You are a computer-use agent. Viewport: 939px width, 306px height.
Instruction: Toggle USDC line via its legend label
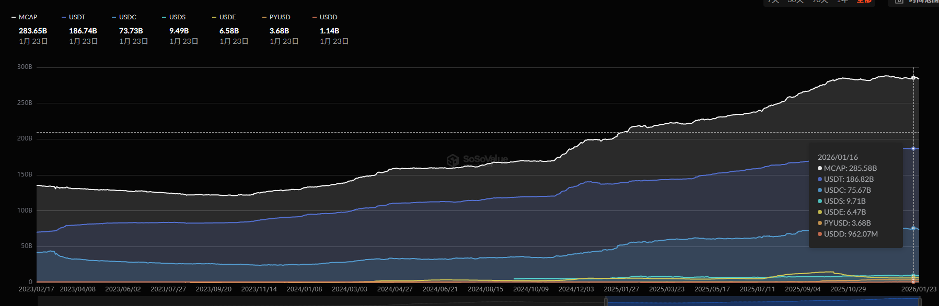(x=127, y=17)
